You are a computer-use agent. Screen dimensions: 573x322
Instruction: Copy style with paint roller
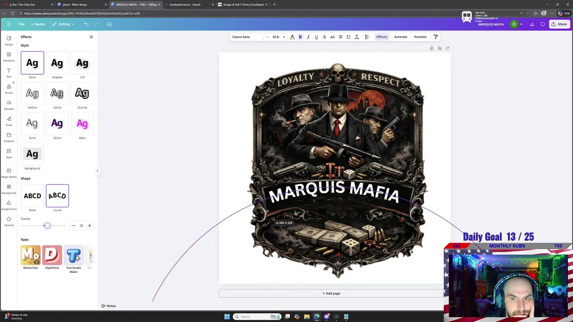tap(436, 37)
